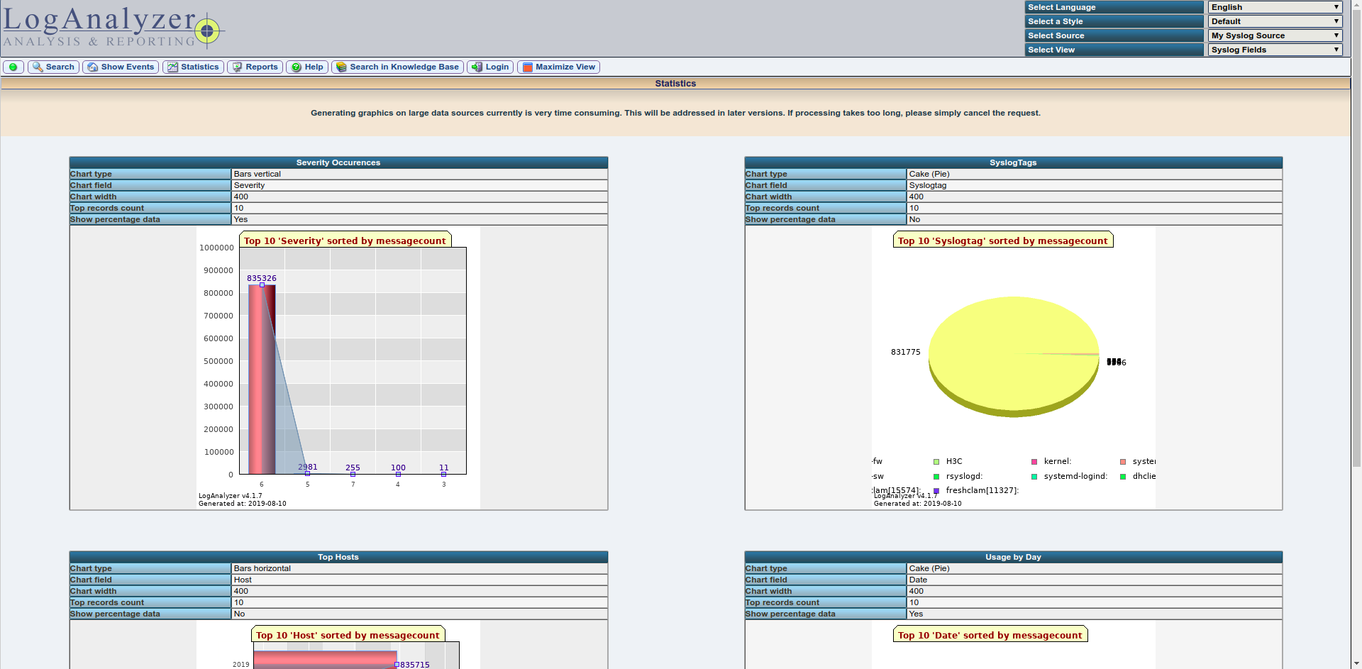The height and width of the screenshot is (669, 1362).
Task: Click the systemd-logind: legend entry
Action: pos(1069,476)
